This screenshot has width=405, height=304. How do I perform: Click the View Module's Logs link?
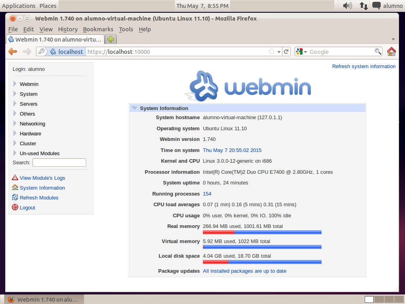point(42,178)
